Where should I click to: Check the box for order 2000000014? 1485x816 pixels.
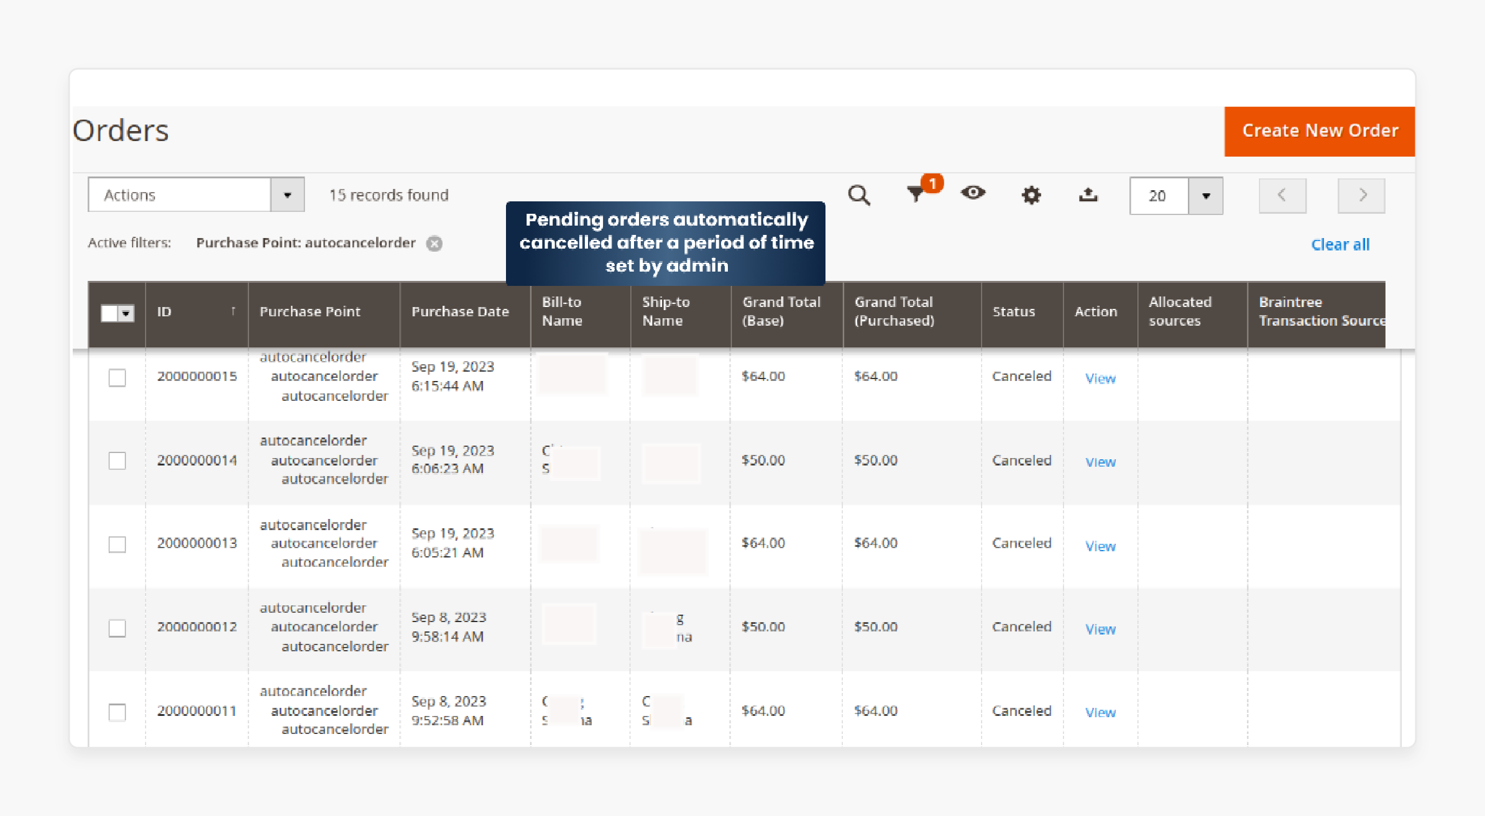[117, 461]
